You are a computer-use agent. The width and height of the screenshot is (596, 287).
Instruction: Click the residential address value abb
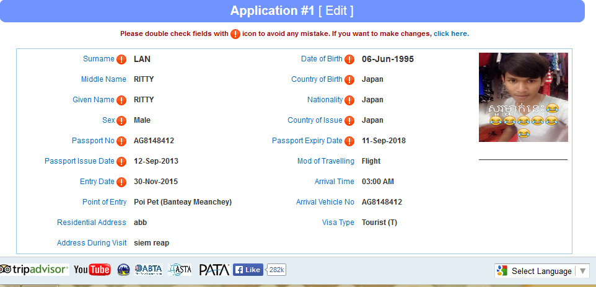tap(140, 223)
